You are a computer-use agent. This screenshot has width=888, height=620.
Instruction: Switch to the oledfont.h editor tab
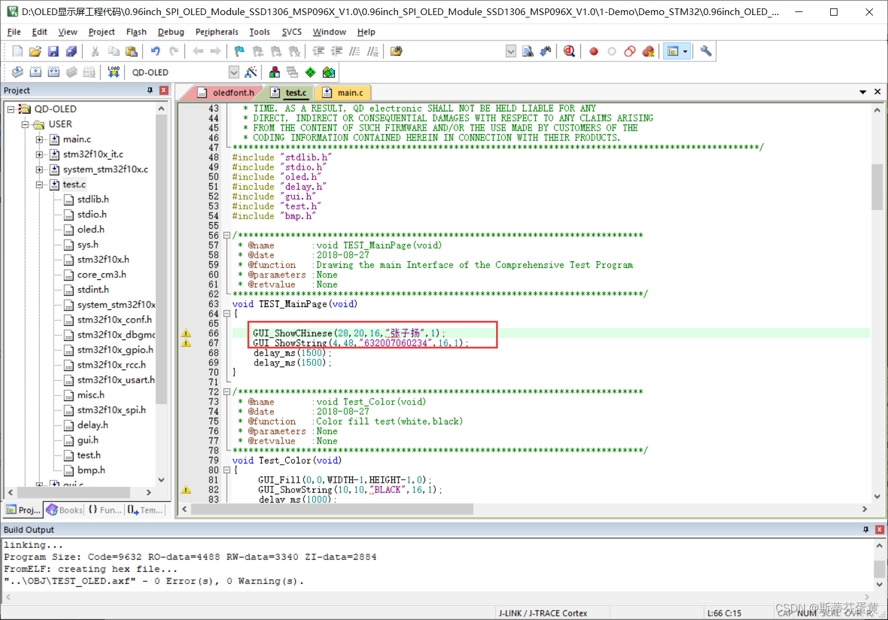click(226, 93)
